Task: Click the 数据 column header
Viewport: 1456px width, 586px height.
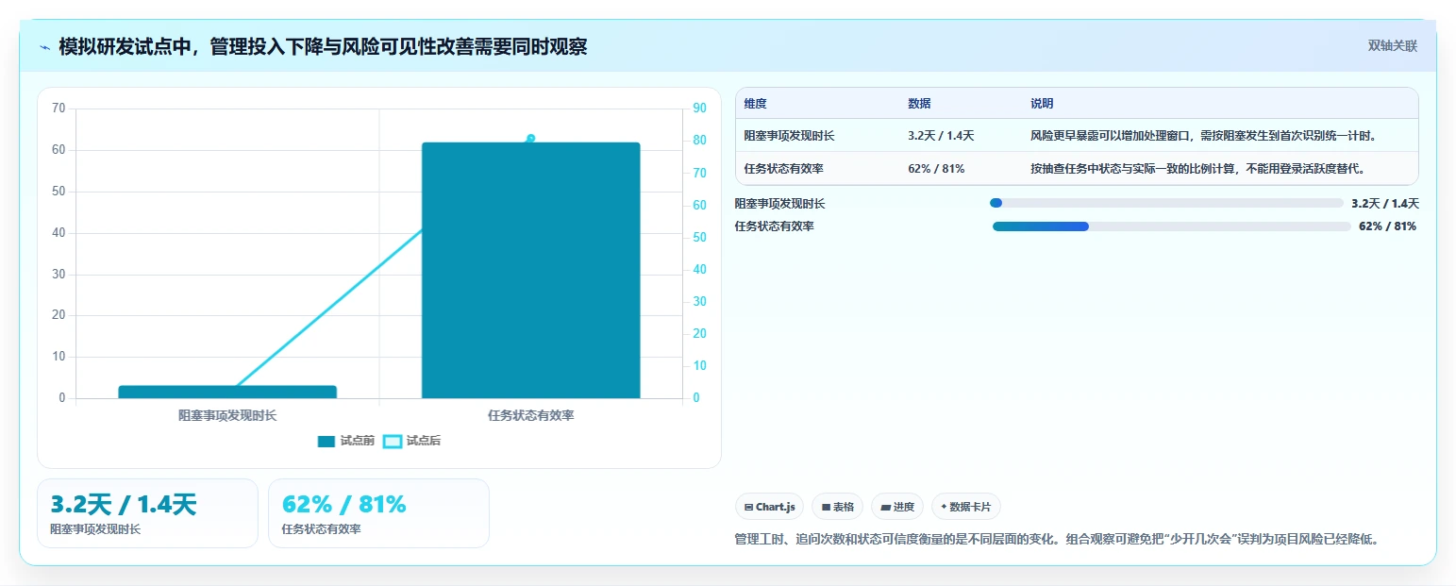Action: tap(919, 104)
